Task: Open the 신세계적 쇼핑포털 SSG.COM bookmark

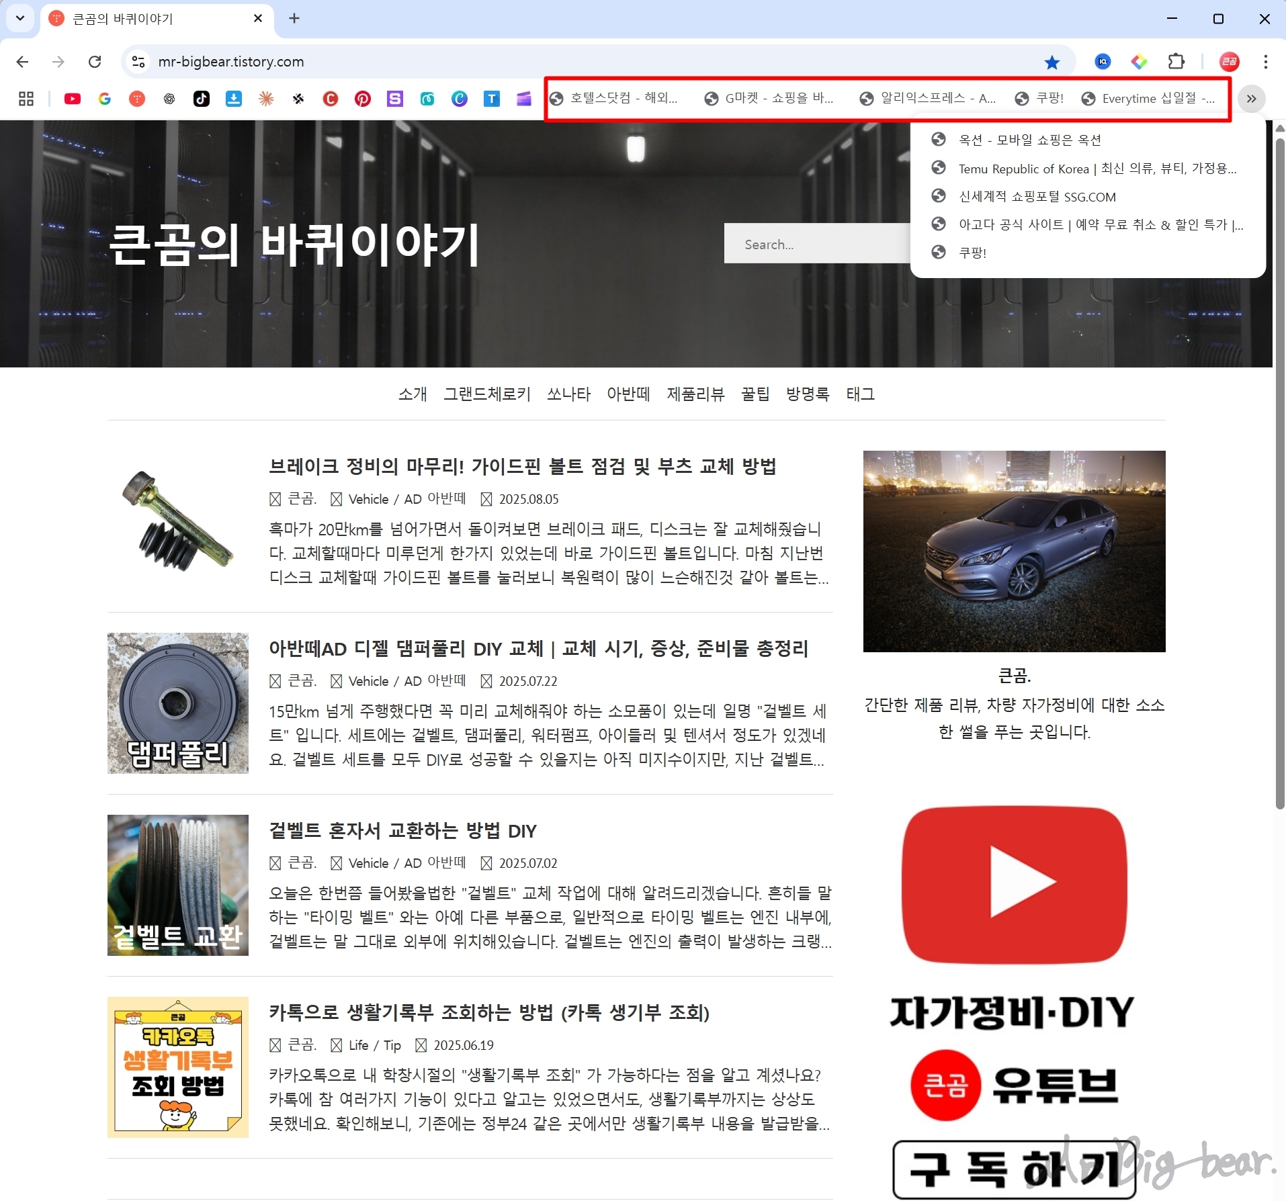Action: tap(1037, 196)
